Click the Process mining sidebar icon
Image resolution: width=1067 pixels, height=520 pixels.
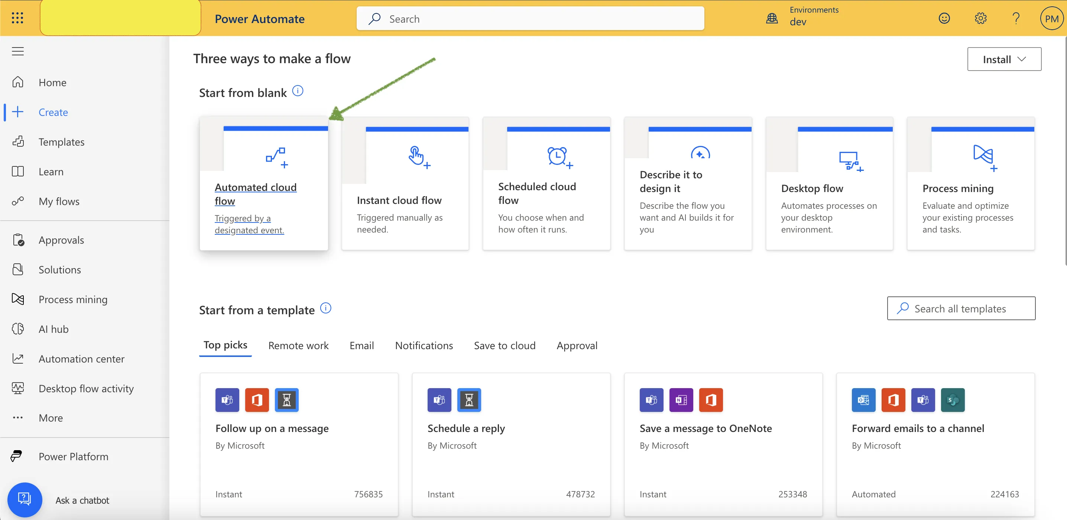coord(18,299)
